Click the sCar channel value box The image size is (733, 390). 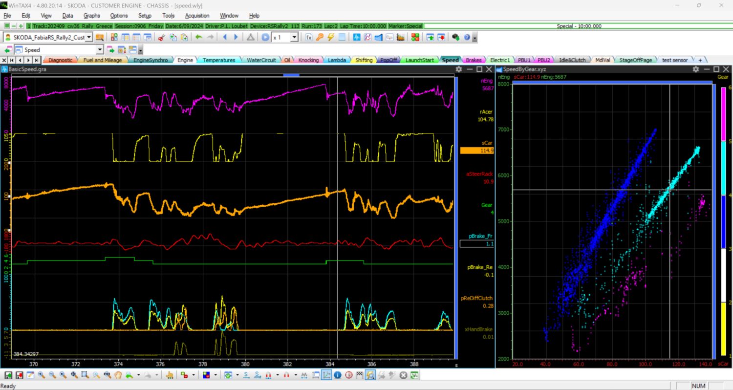476,151
